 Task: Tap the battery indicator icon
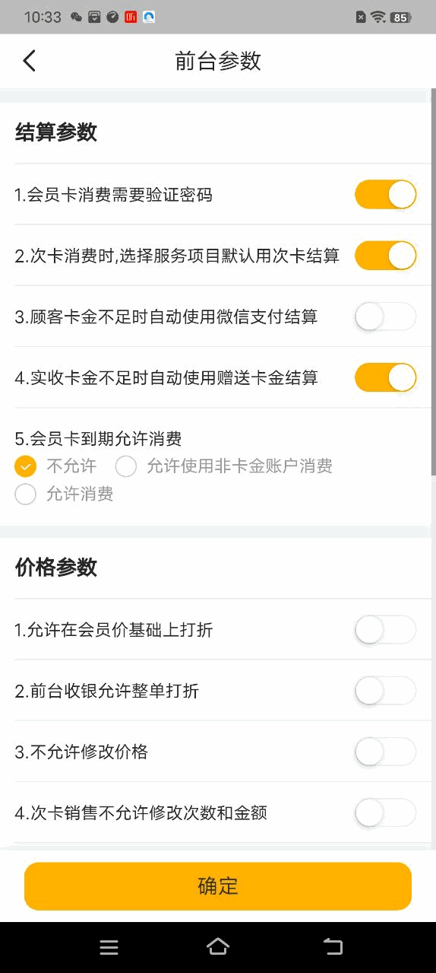coord(400,17)
